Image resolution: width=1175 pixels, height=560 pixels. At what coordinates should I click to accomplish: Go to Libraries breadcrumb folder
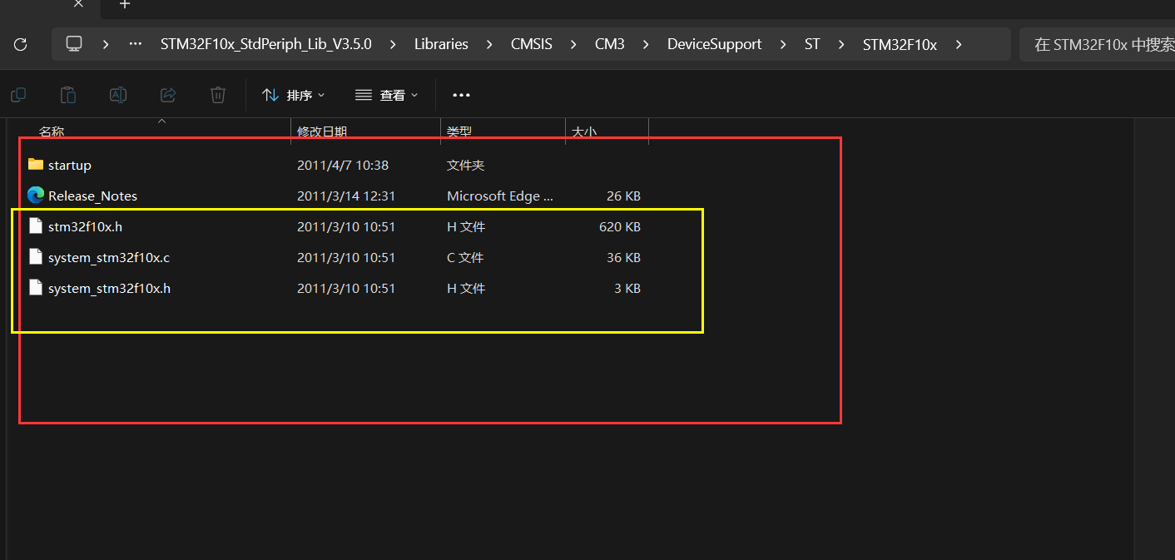click(441, 44)
